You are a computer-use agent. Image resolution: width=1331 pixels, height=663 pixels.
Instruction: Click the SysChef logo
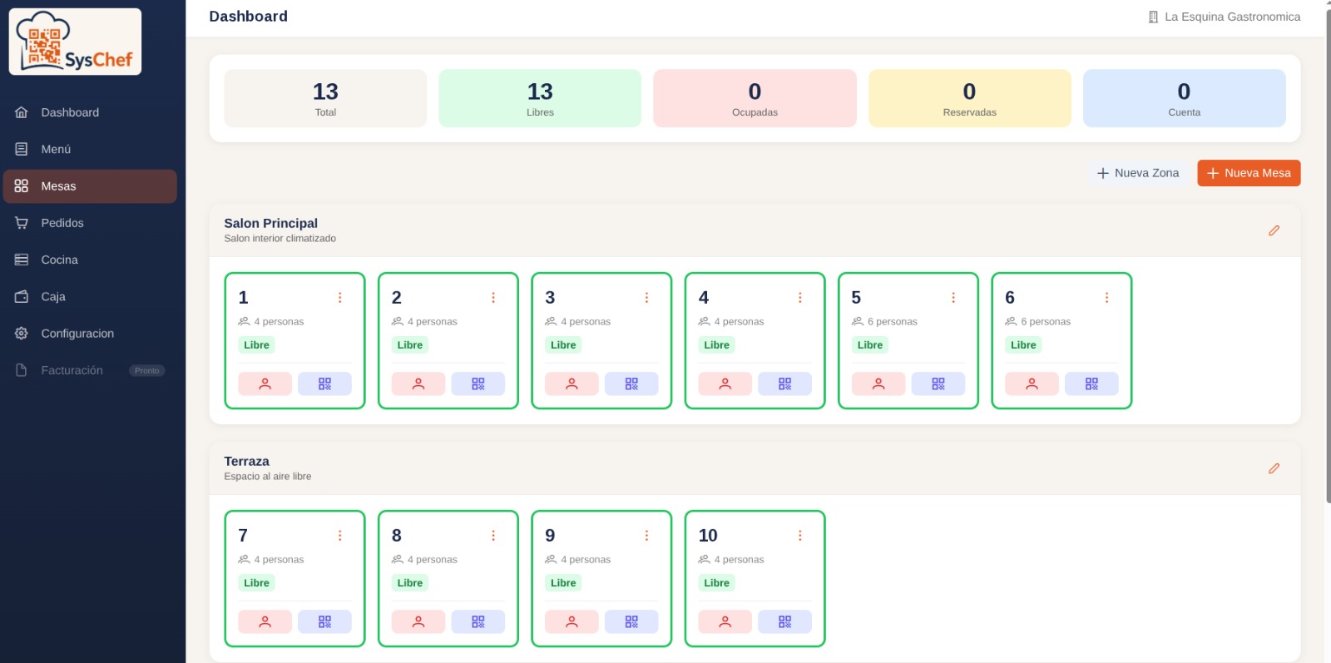coord(75,42)
